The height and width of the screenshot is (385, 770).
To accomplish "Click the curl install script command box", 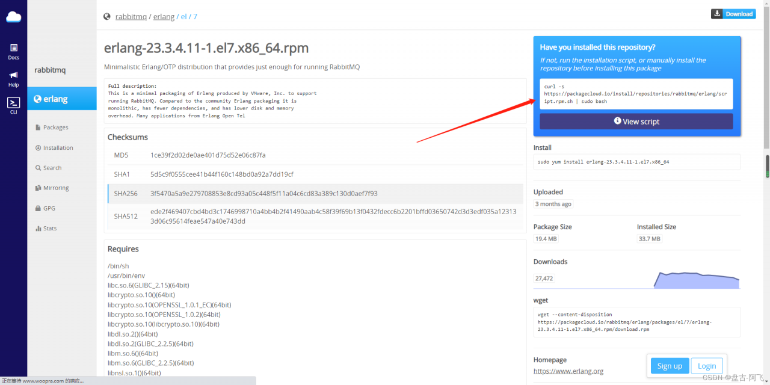I will pos(636,94).
